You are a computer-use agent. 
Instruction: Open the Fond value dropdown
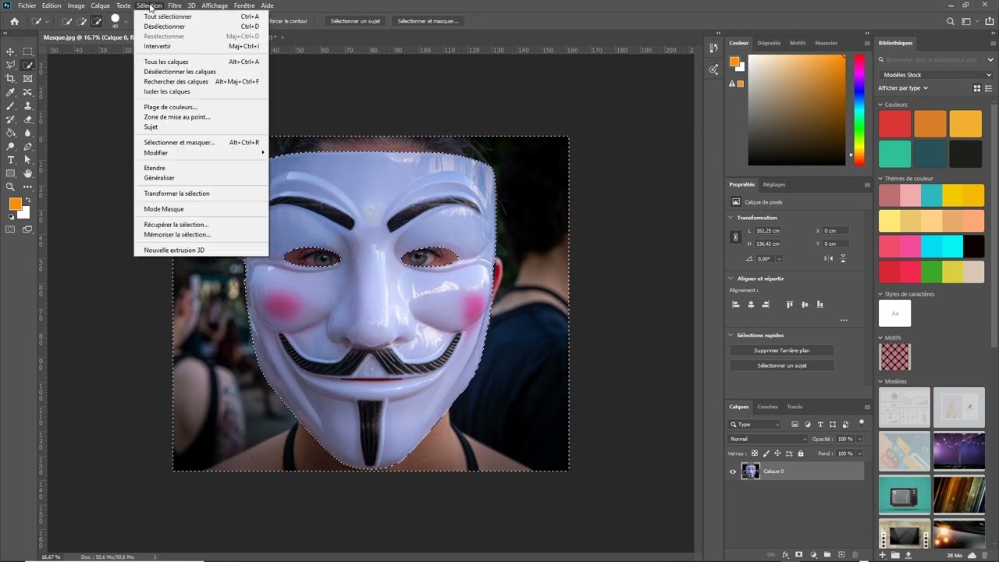click(859, 454)
